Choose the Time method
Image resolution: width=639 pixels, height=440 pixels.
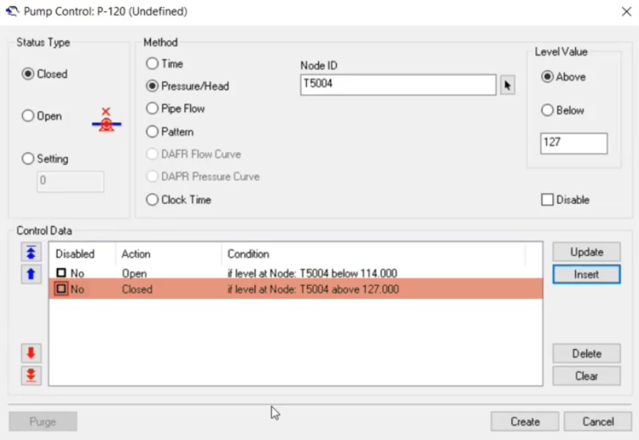click(x=165, y=64)
